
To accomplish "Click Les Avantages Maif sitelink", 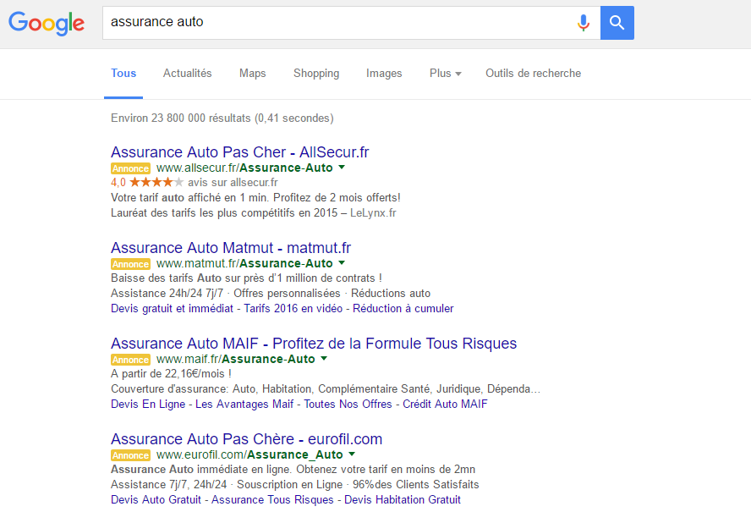I will (x=244, y=405).
